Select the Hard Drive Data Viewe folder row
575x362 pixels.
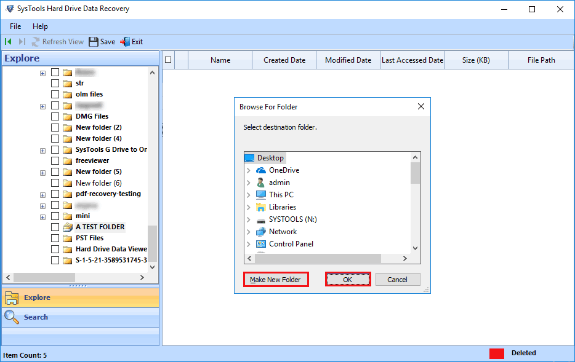click(111, 250)
